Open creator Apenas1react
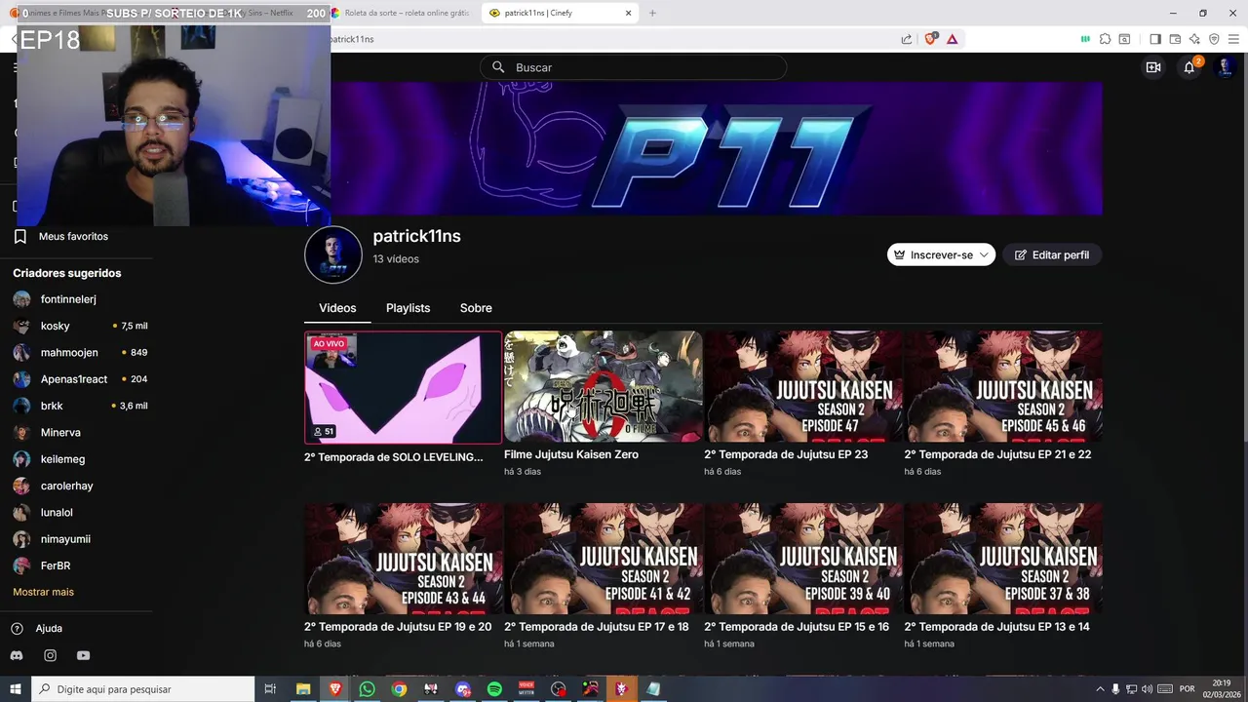Image resolution: width=1248 pixels, height=702 pixels. [74, 379]
